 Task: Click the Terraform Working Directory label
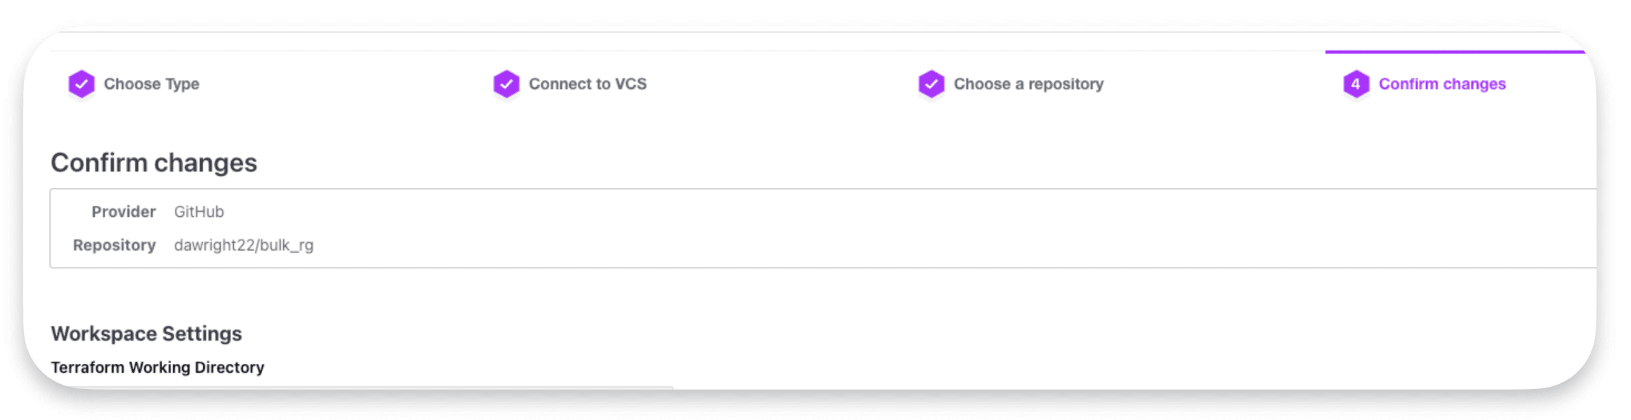pos(157,367)
